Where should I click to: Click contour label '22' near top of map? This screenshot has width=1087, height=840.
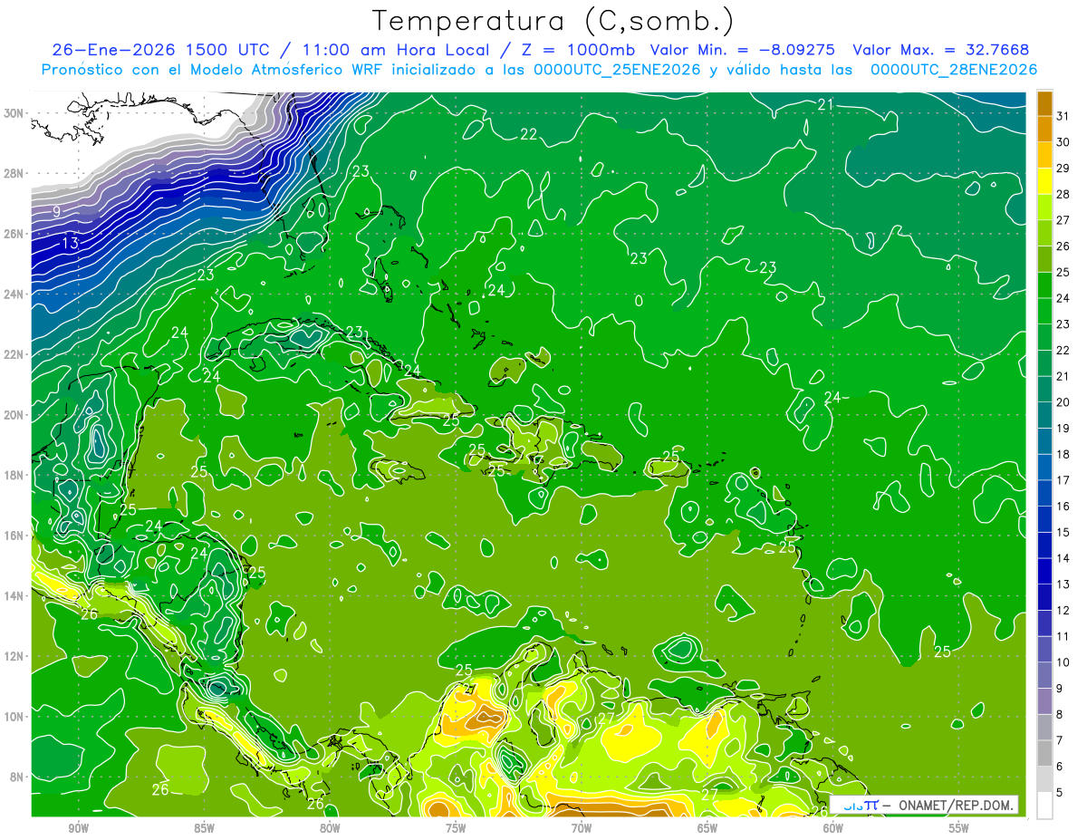[529, 134]
